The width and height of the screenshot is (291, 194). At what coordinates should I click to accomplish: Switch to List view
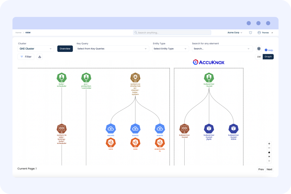coord(259,57)
